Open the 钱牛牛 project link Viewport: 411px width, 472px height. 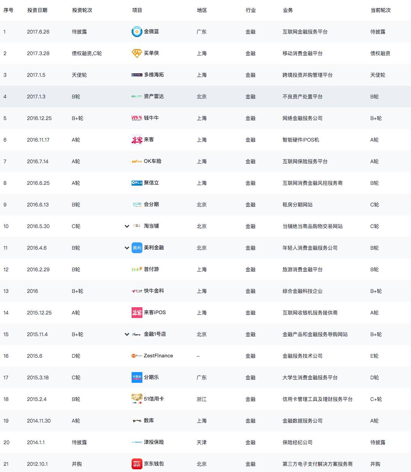pyautogui.click(x=151, y=118)
